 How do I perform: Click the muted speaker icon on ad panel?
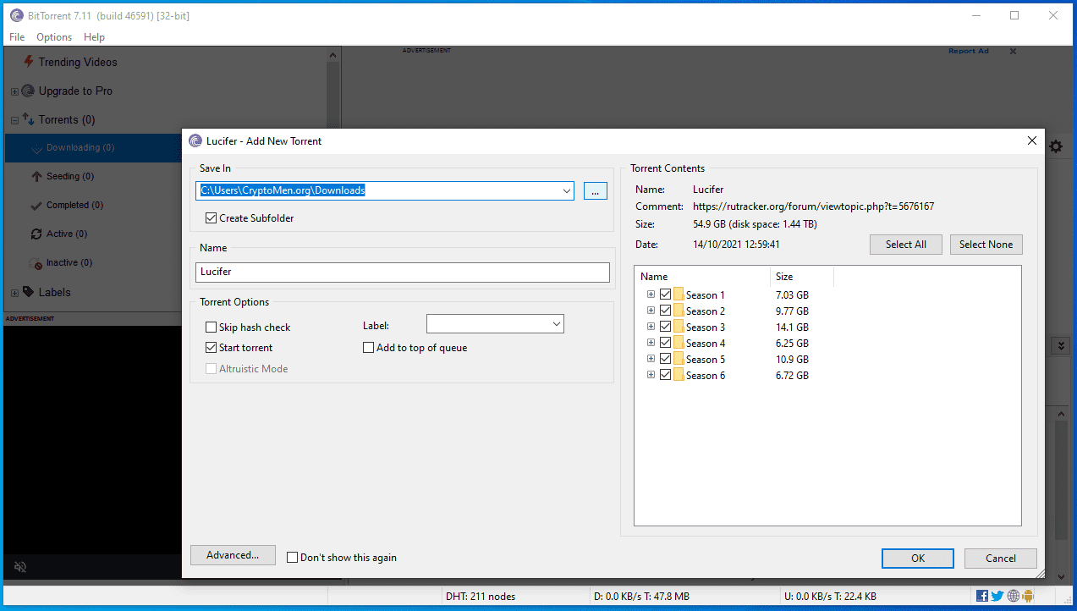click(x=20, y=567)
